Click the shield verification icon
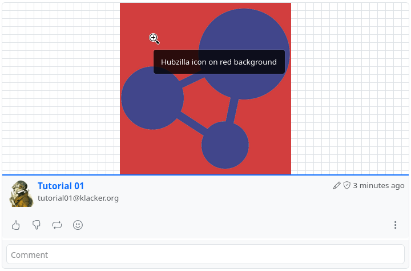Image resolution: width=411 pixels, height=271 pixels. pyautogui.click(x=346, y=186)
